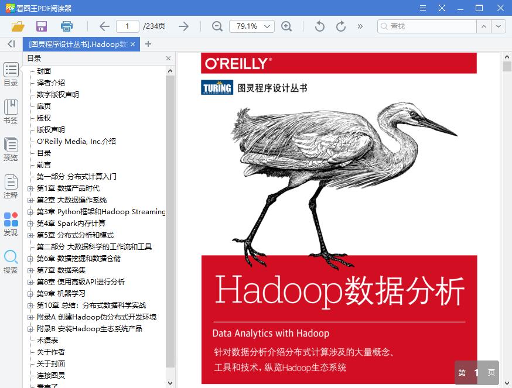Toggle fullscreen mode icon in title bar

[442, 8]
